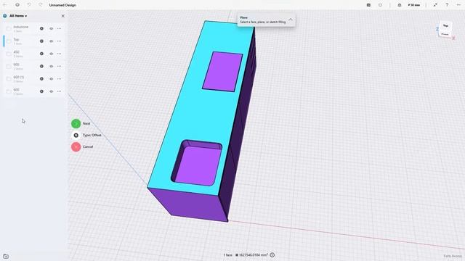Hide the 450 folder with eye icon
The height and width of the screenshot is (261, 465).
tap(52, 54)
